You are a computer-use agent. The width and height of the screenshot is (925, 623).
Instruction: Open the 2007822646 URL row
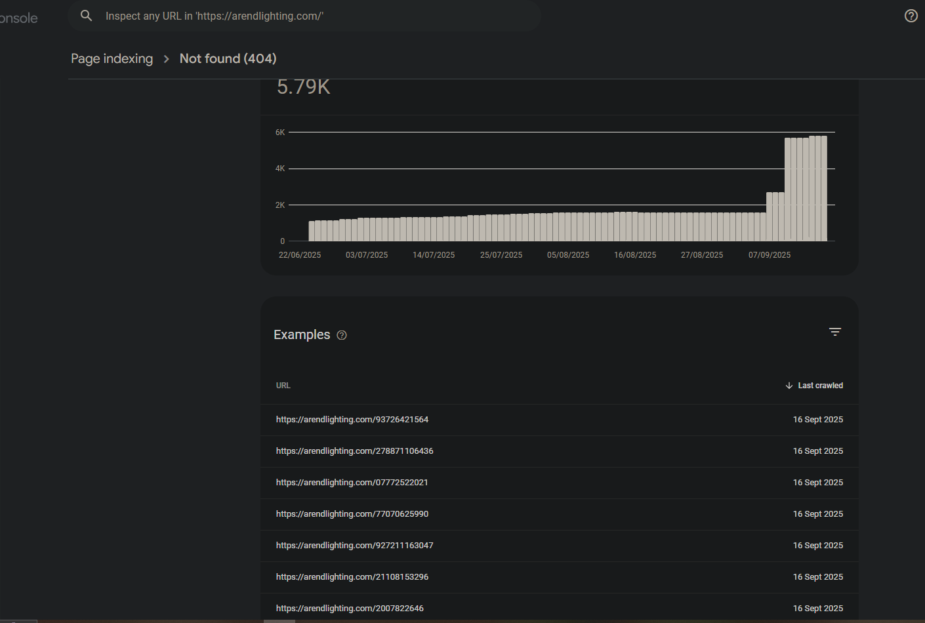point(350,609)
